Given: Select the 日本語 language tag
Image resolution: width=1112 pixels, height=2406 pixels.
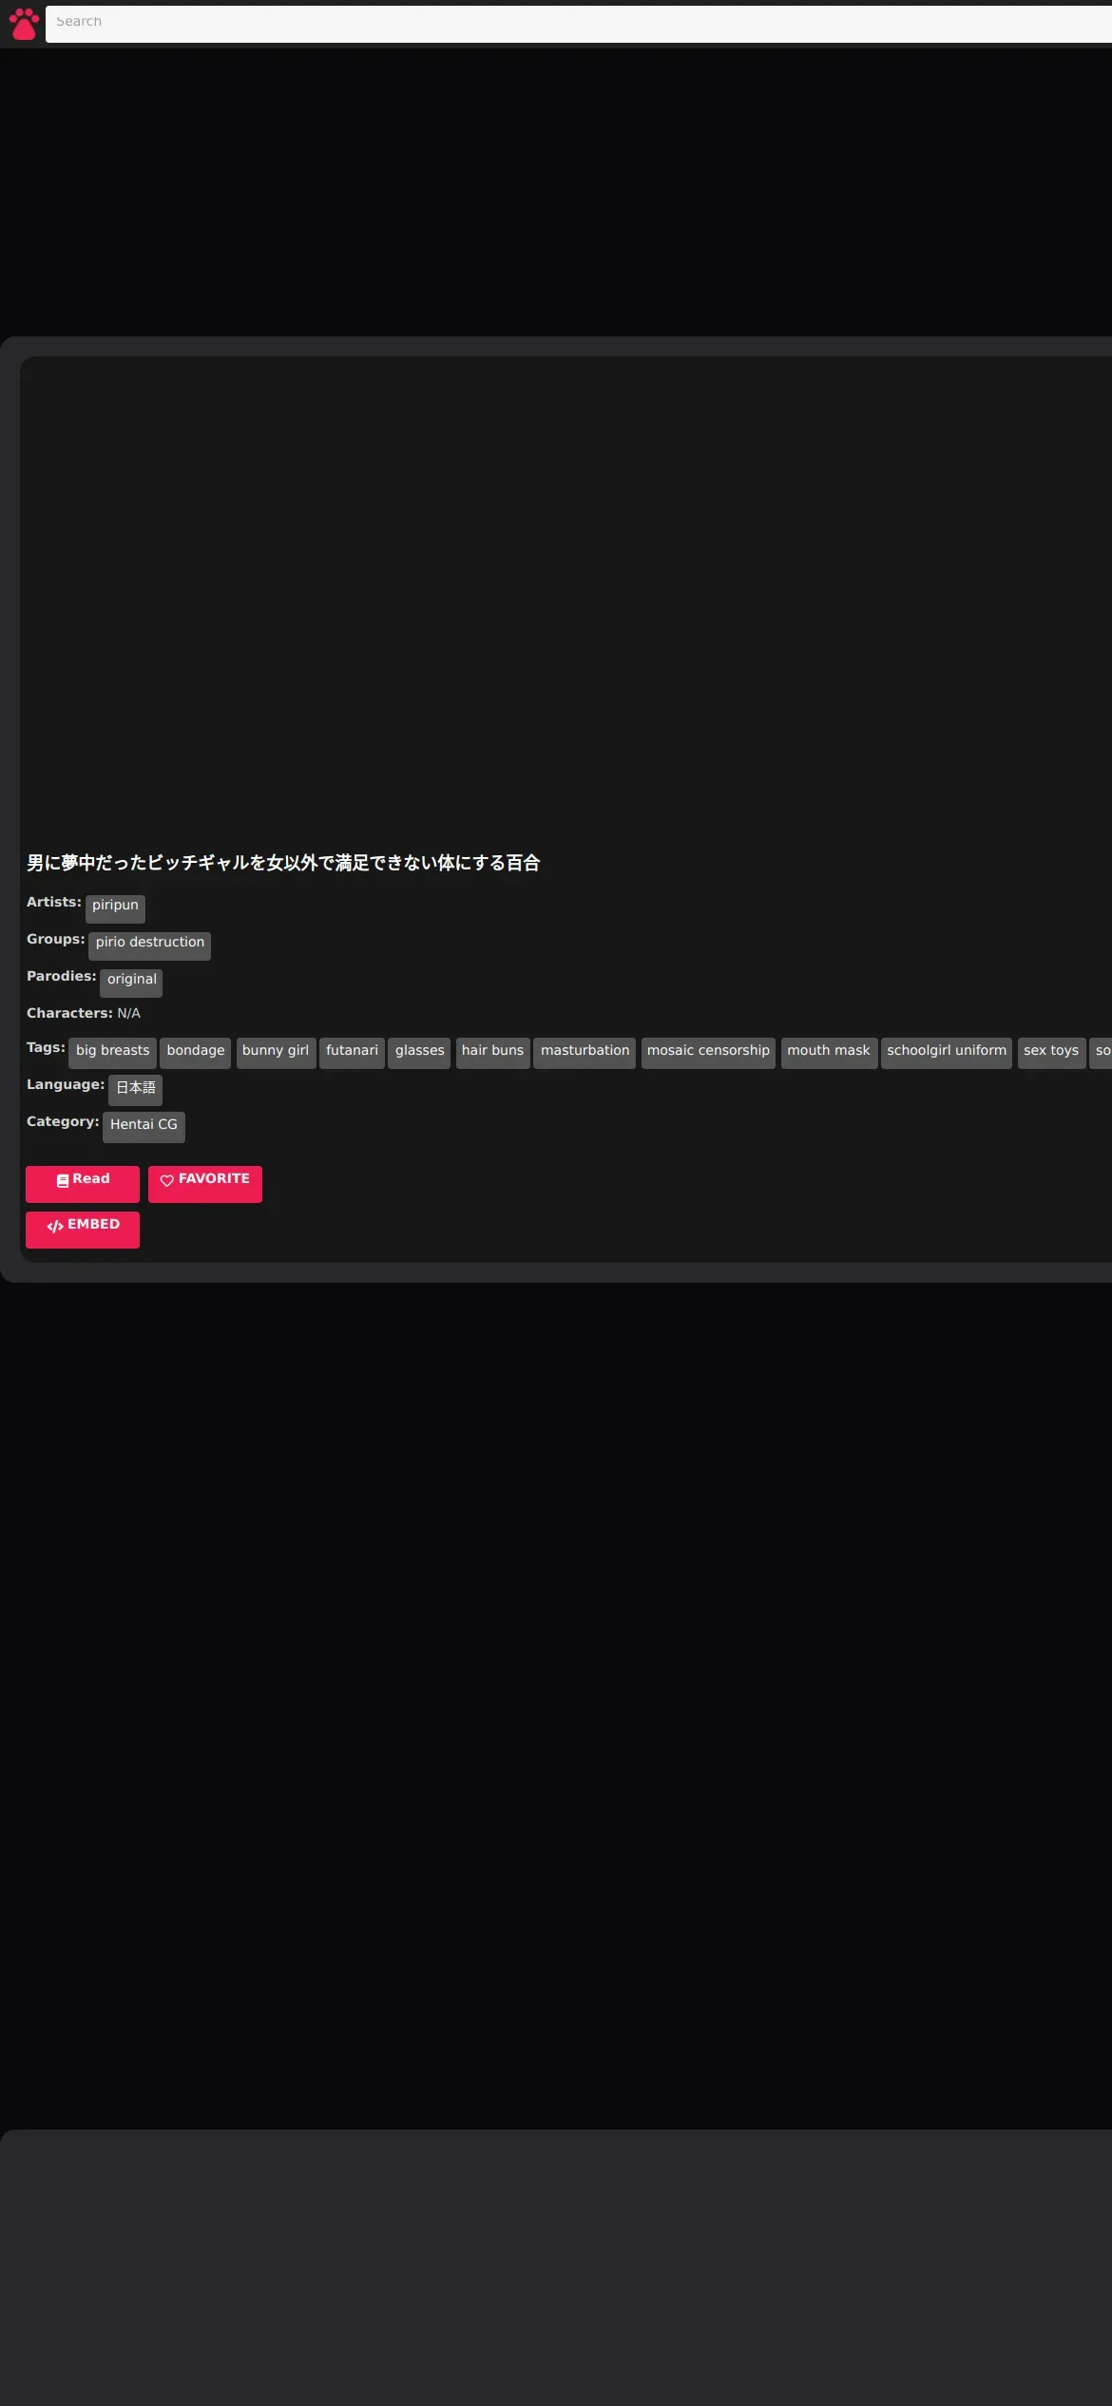Looking at the screenshot, I should pos(135,1089).
